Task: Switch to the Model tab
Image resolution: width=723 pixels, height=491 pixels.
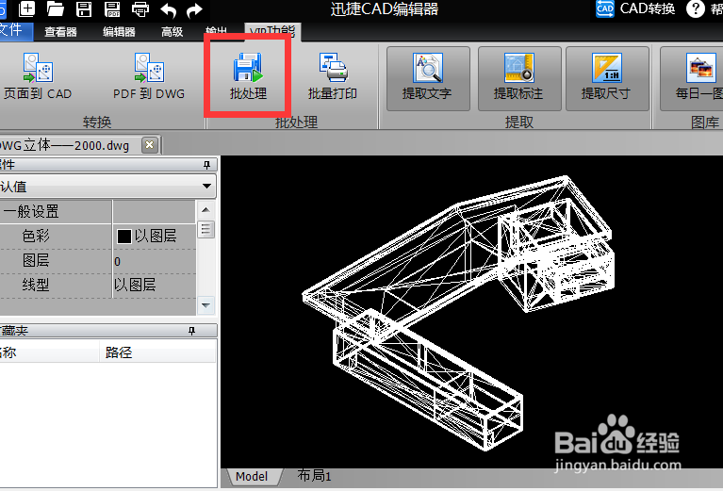Action: pyautogui.click(x=252, y=476)
